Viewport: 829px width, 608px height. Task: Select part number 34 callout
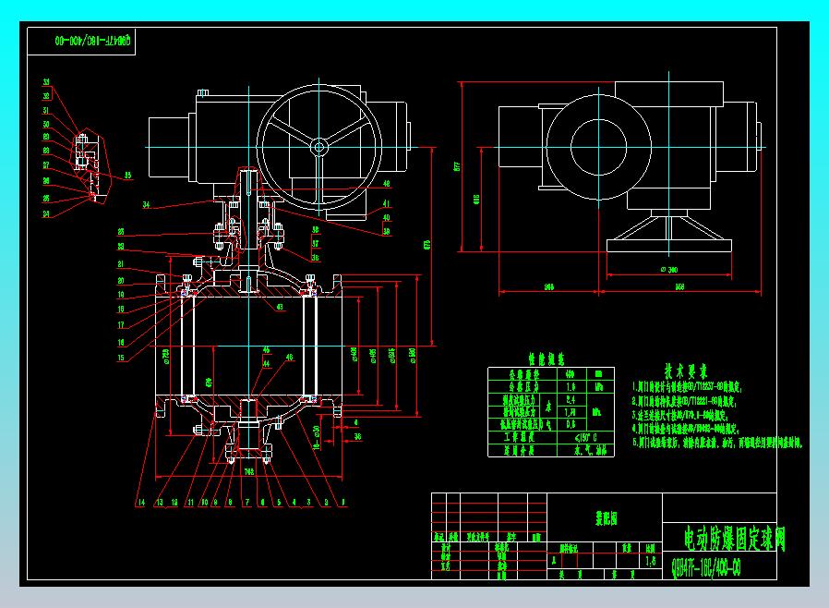pos(146,204)
